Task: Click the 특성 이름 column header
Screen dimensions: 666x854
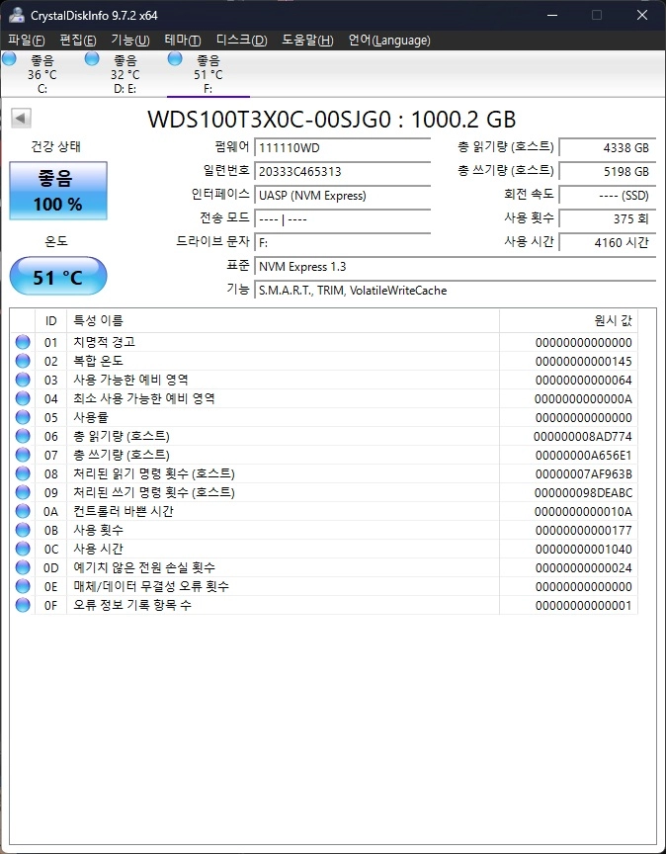Action: coord(283,321)
